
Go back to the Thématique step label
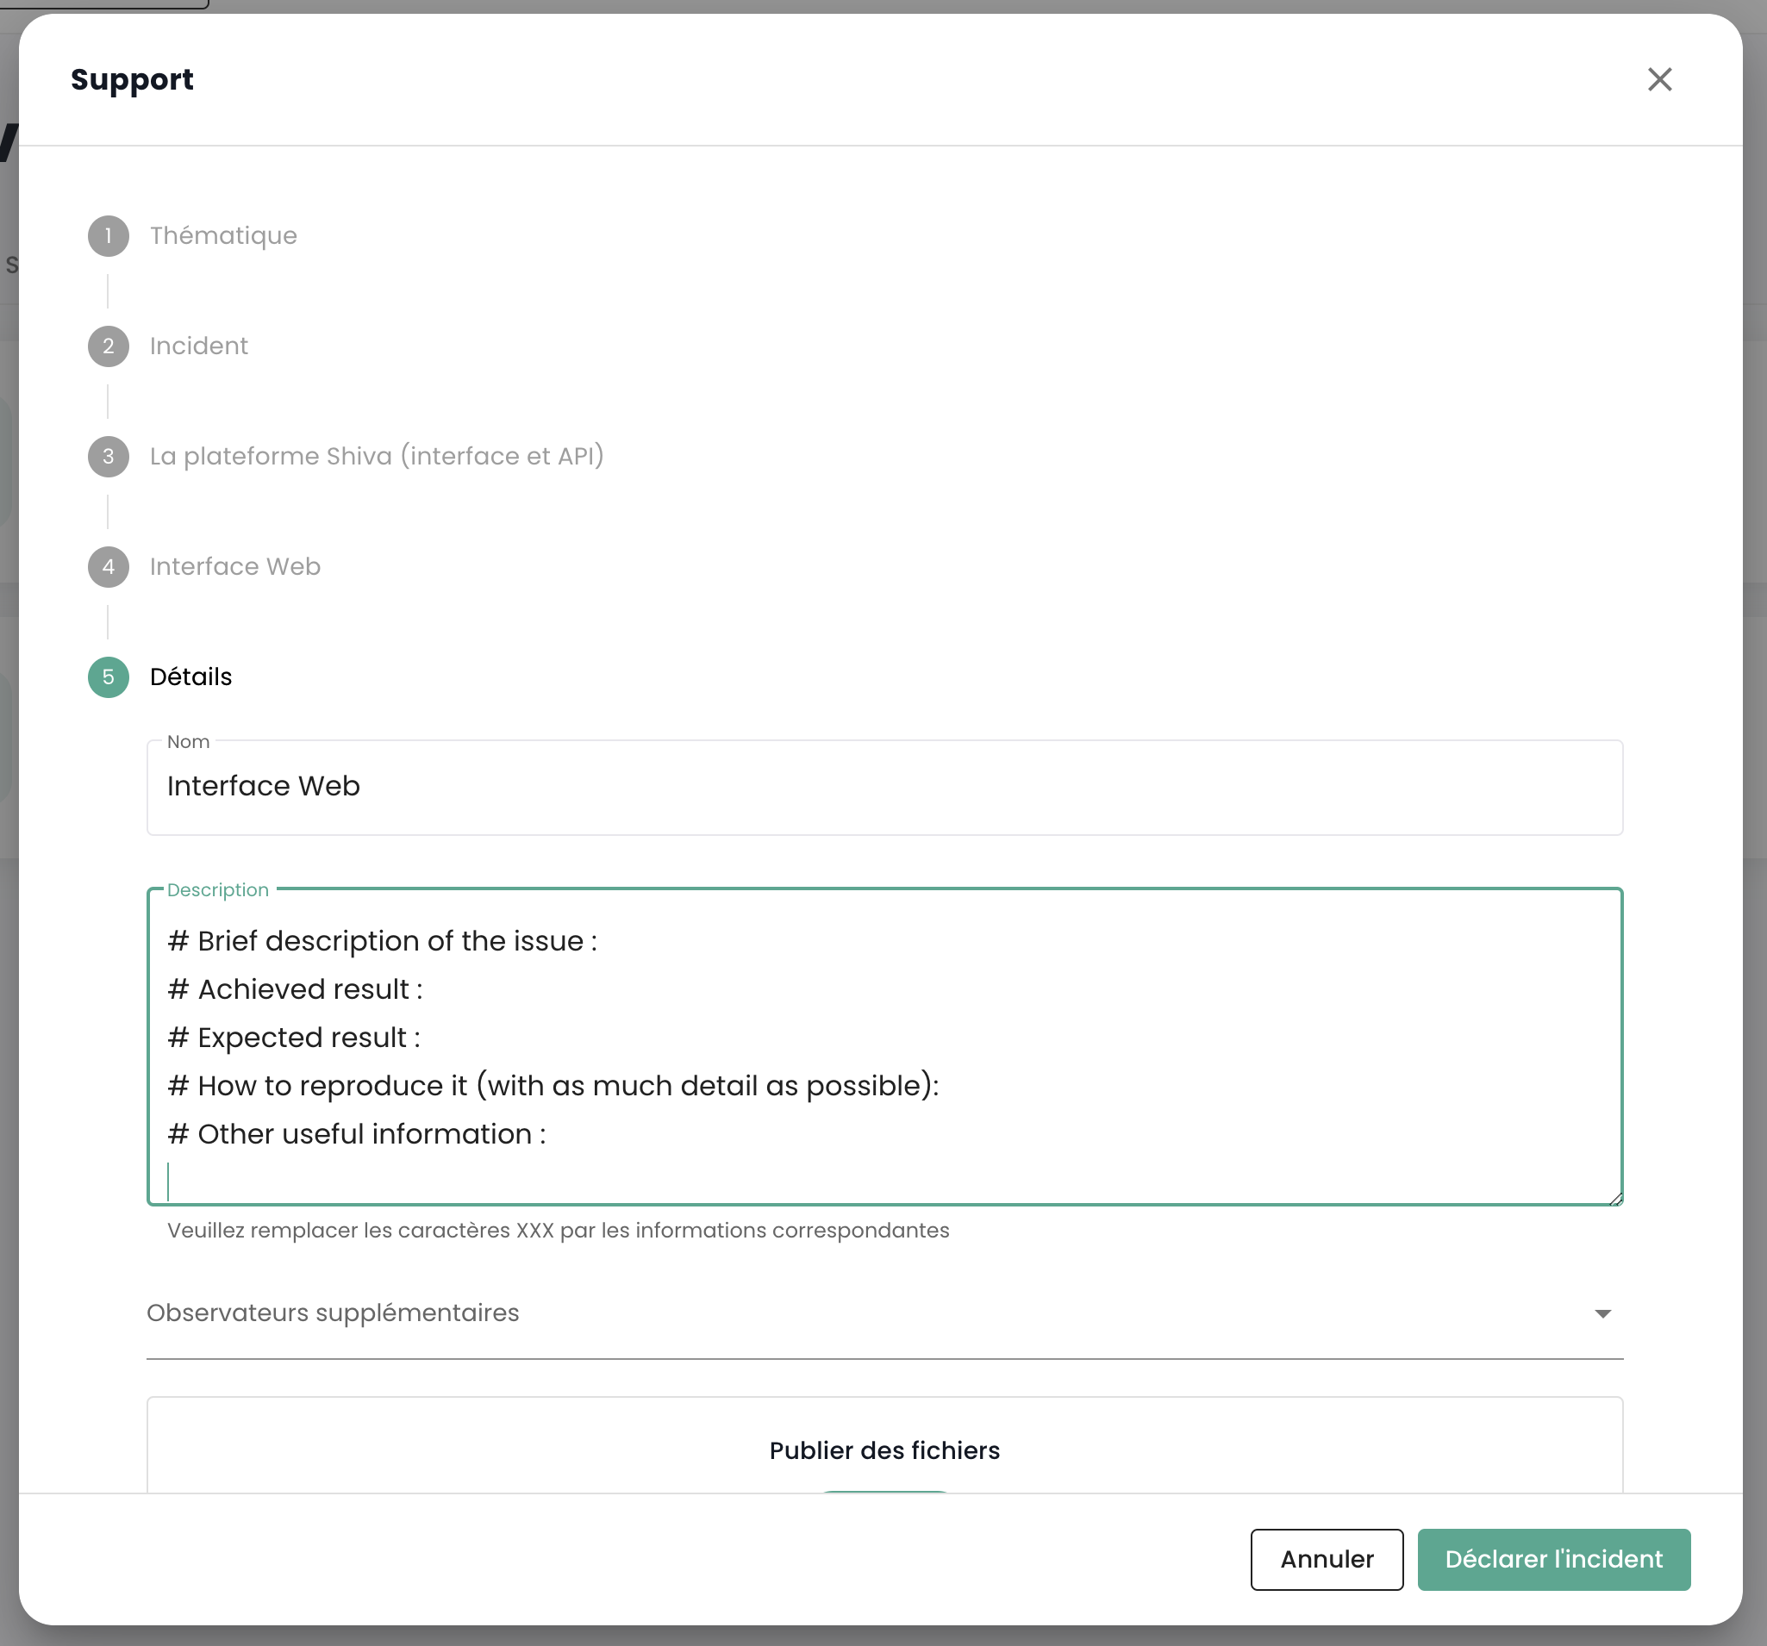pyautogui.click(x=223, y=236)
